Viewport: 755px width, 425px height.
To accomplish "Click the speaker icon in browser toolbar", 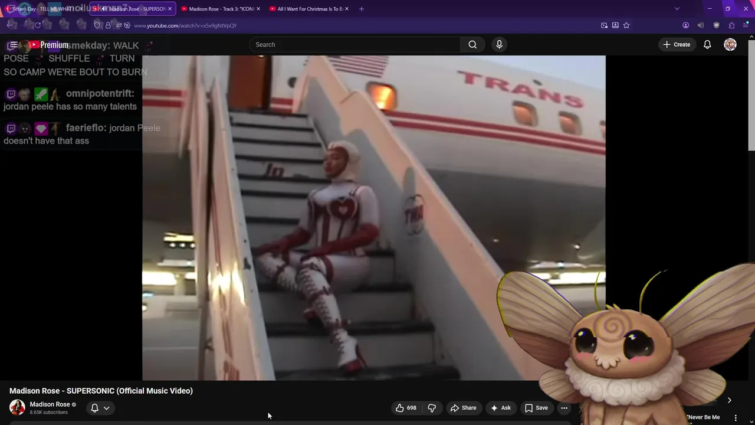I will coord(701,25).
